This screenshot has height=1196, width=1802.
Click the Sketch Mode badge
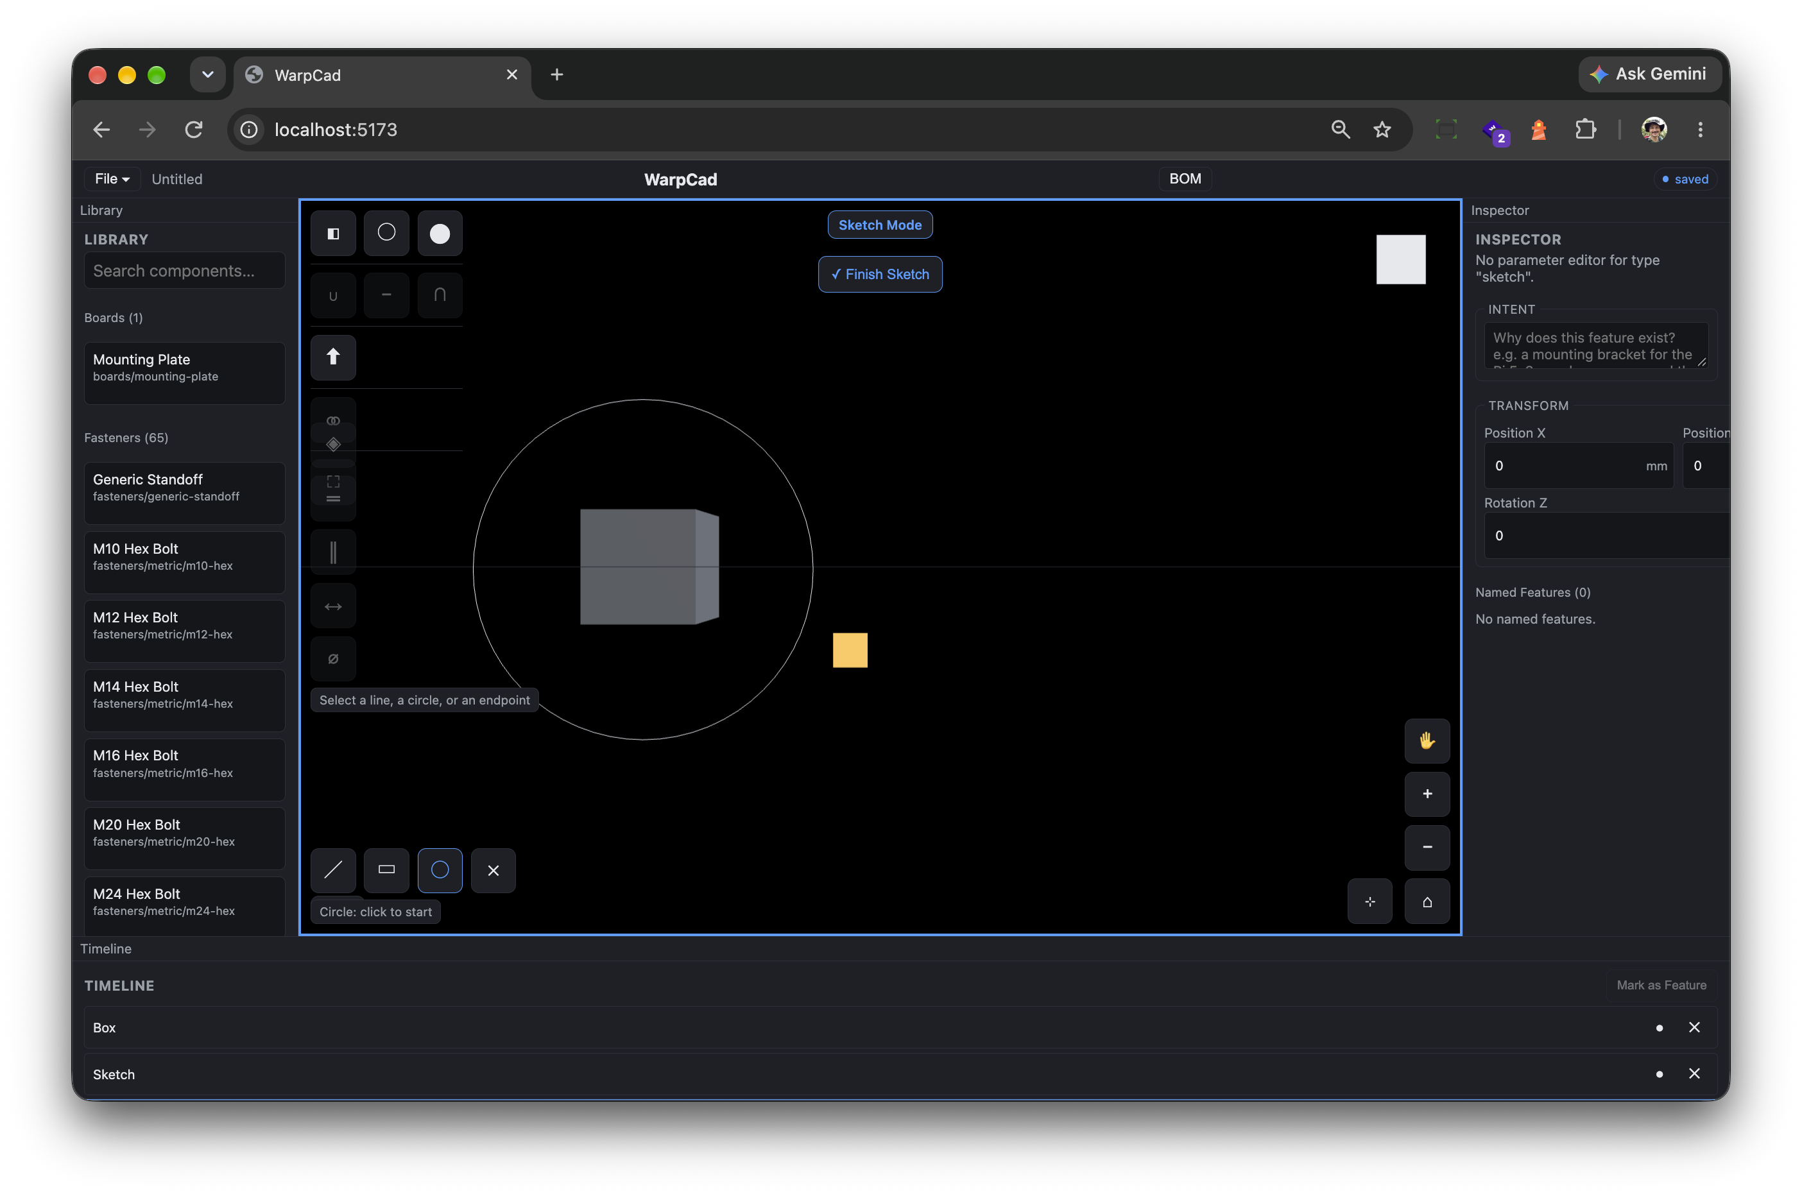pyautogui.click(x=880, y=225)
